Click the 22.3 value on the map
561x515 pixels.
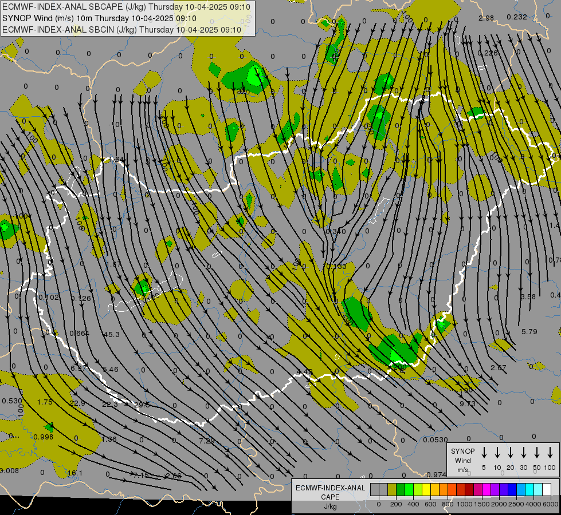pyautogui.click(x=110, y=404)
